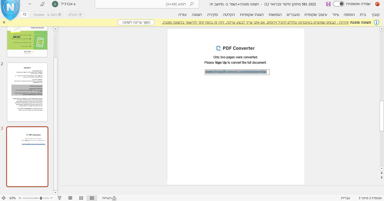The width and height of the screenshot is (384, 201).
Task: Click the pen/coming soon features icon
Action: pos(42,4)
